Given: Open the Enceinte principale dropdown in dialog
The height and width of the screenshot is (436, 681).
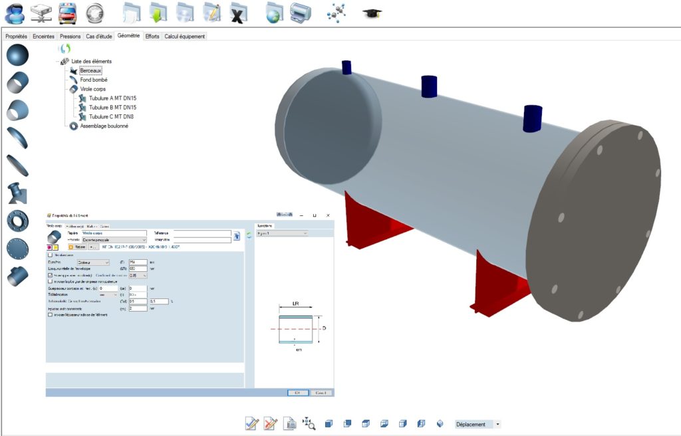Looking at the screenshot, I should (x=114, y=240).
